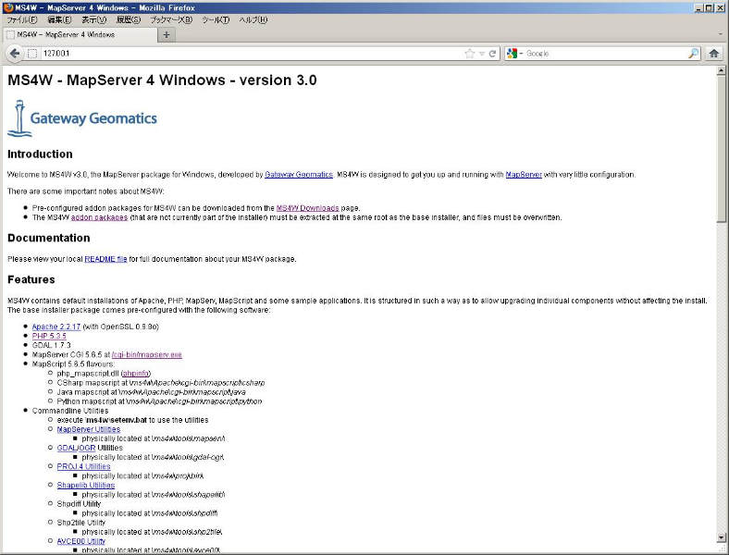The image size is (729, 555).
Task: Open the README file link
Action: (x=105, y=259)
